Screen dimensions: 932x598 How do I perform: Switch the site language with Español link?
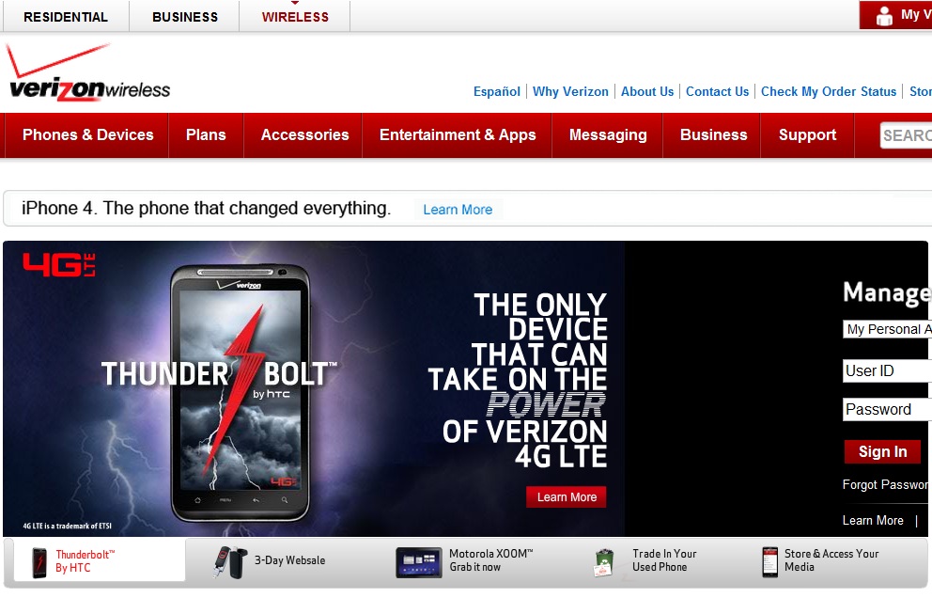(x=497, y=91)
